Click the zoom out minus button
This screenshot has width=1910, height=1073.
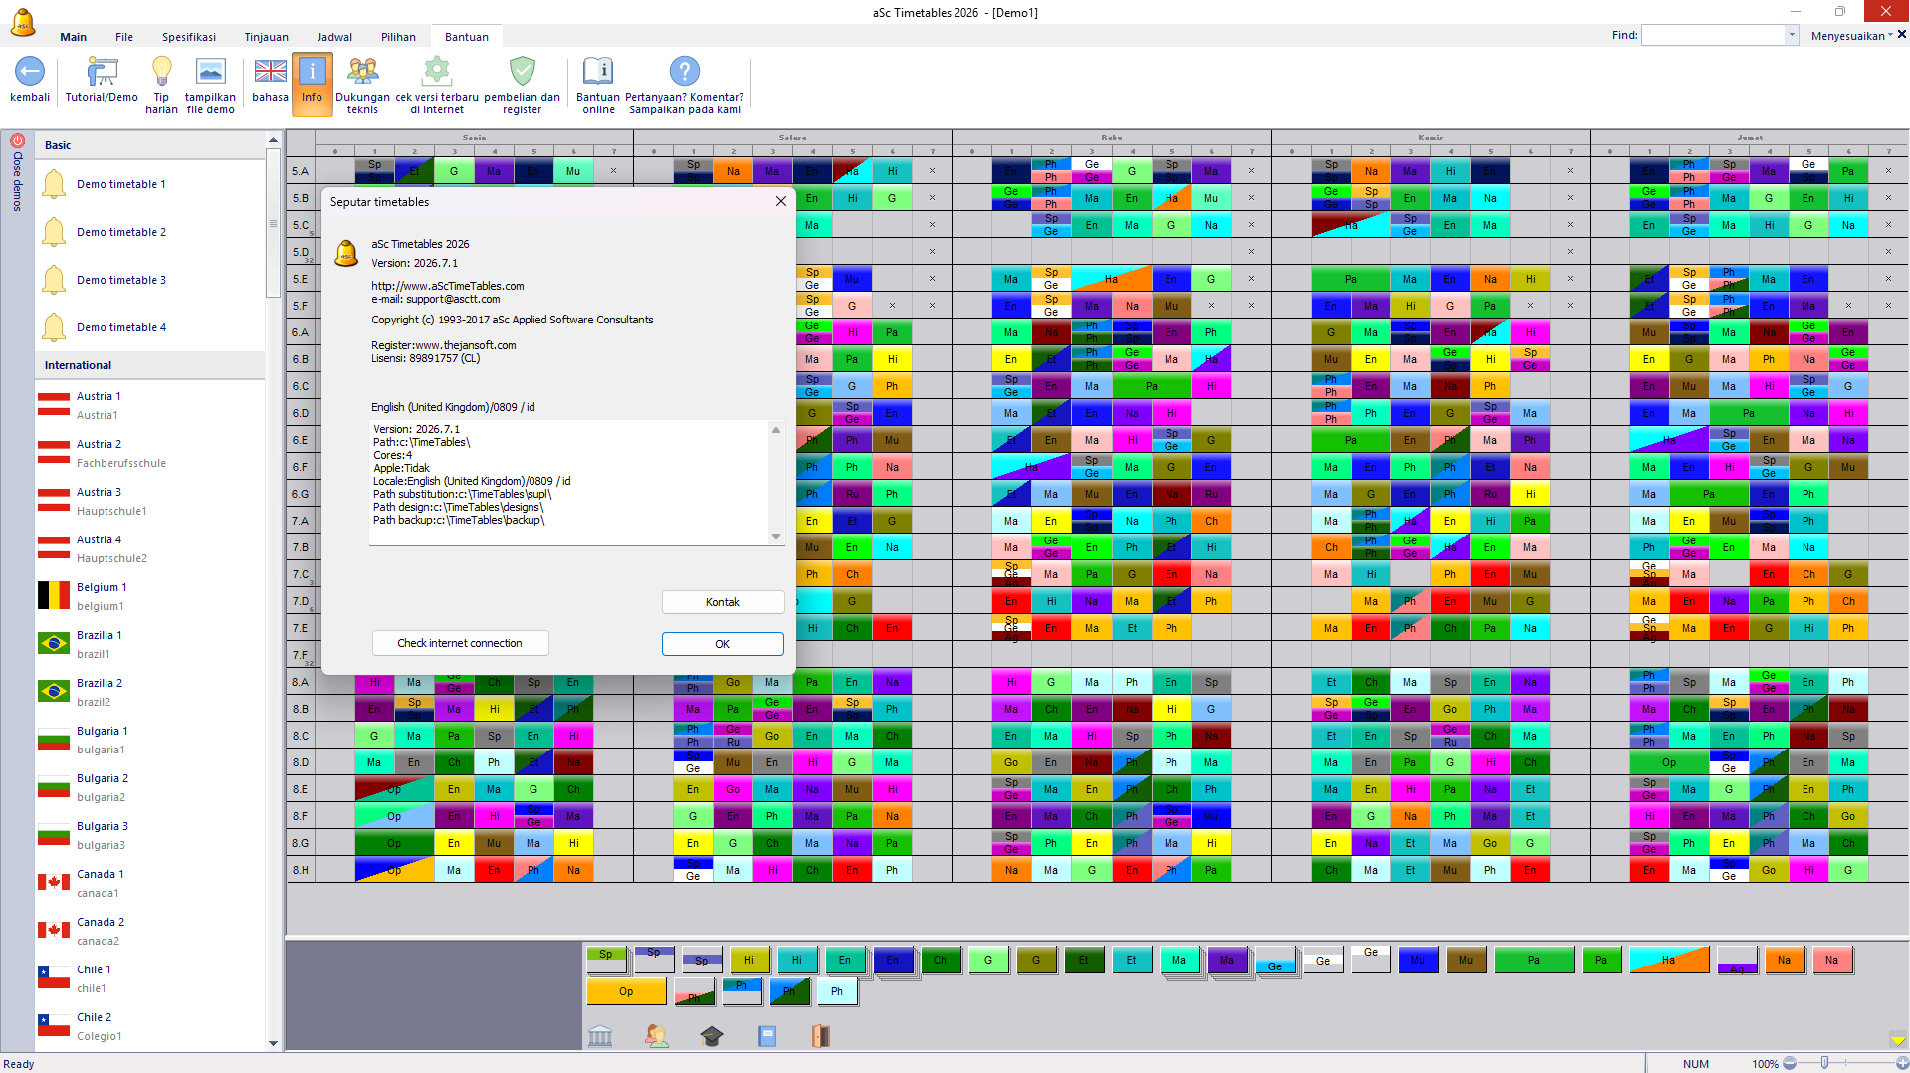[1790, 1063]
